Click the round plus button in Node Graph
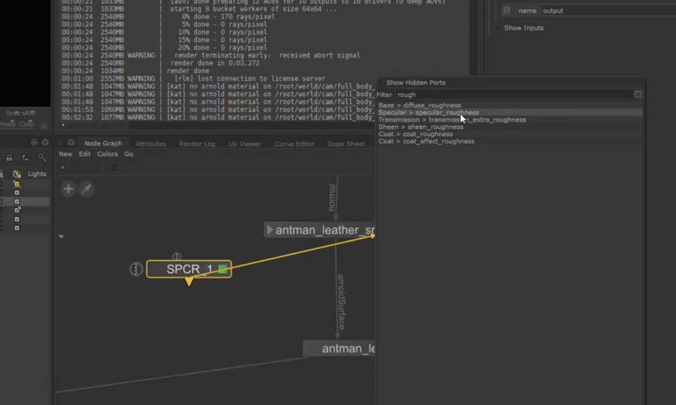The width and height of the screenshot is (676, 405). tap(69, 189)
